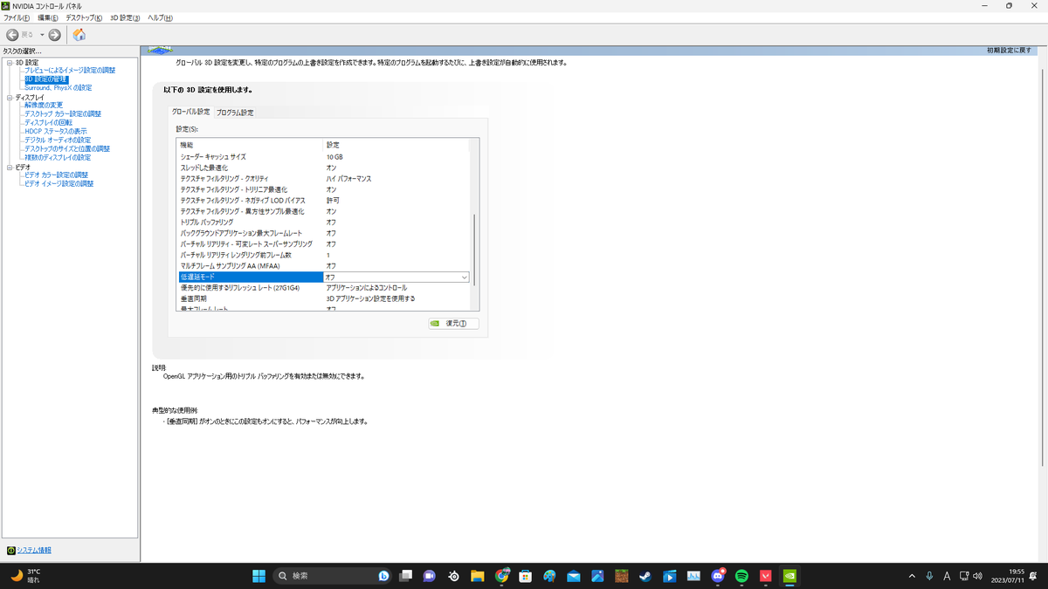This screenshot has width=1048, height=589.
Task: Switch to the プログラム設定 tab
Action: coord(235,113)
